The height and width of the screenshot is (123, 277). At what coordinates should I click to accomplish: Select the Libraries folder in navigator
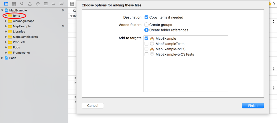point(19,32)
